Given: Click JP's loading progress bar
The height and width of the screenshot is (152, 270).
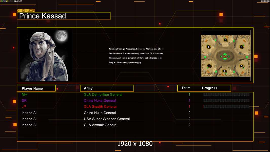Looking at the screenshot, I should (226, 107).
